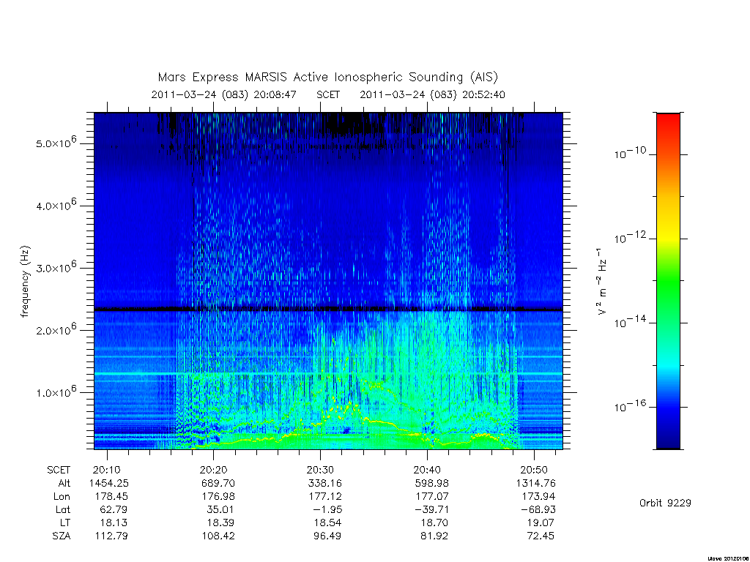Image resolution: width=750 pixels, height=562 pixels.
Task: Click SZA value 112.79
Action: click(111, 536)
